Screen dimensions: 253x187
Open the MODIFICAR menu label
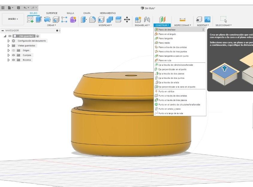click(x=105, y=25)
